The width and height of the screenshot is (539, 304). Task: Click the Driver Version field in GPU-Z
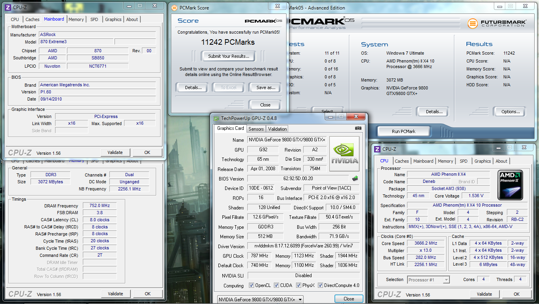pos(303,246)
